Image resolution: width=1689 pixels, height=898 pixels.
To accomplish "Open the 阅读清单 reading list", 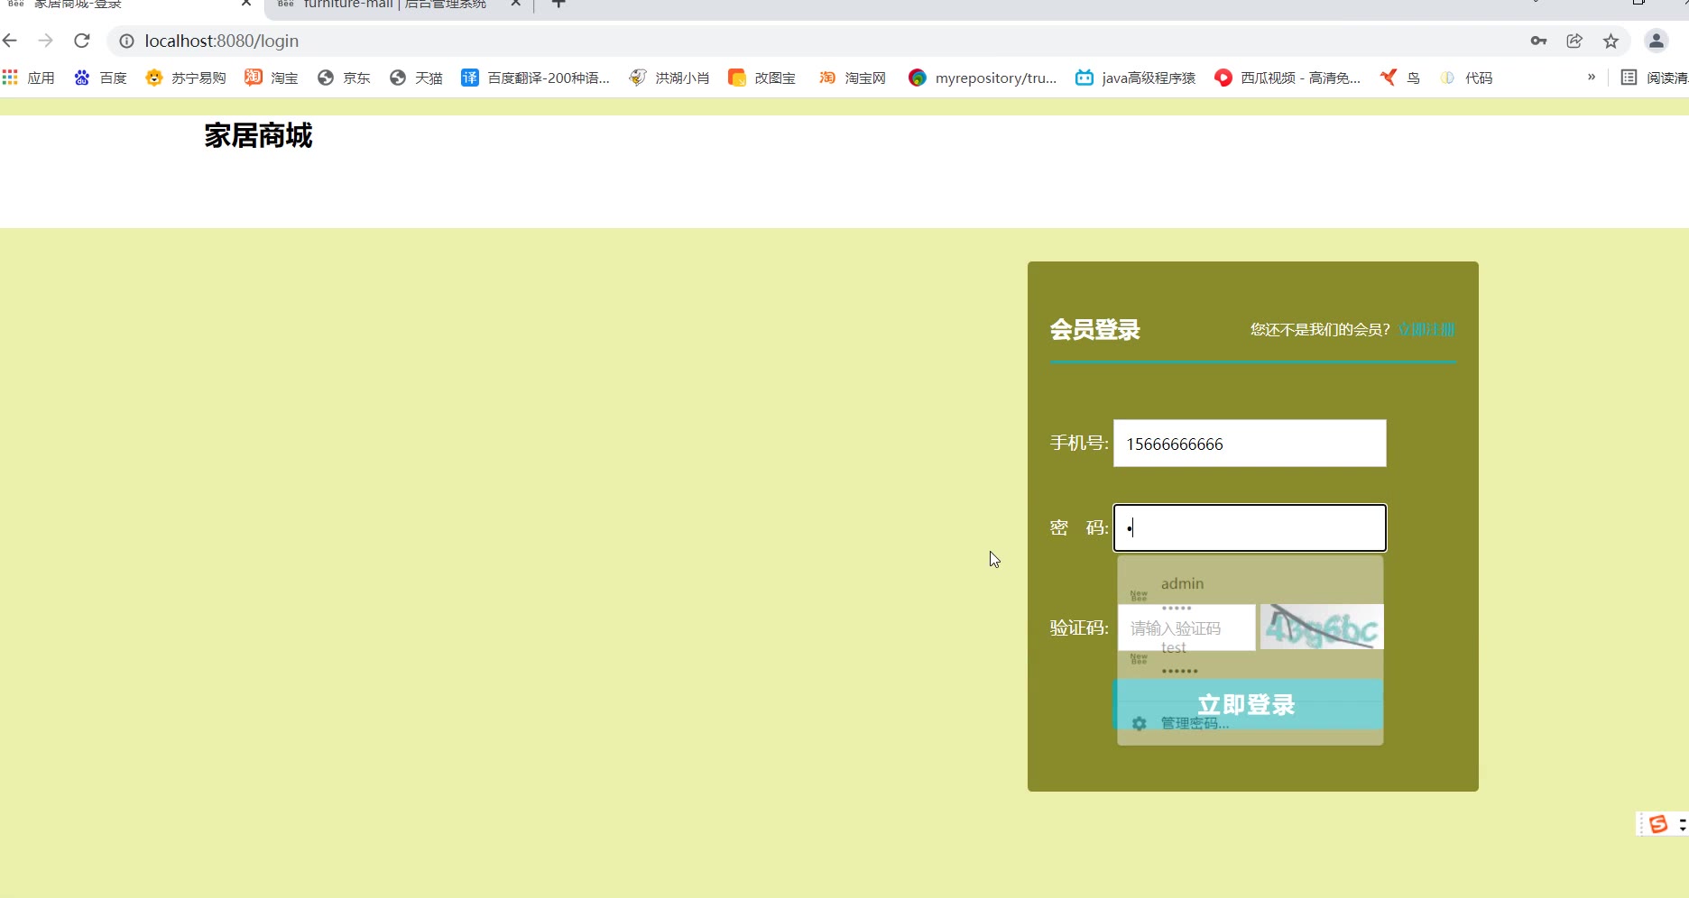I will tap(1654, 78).
